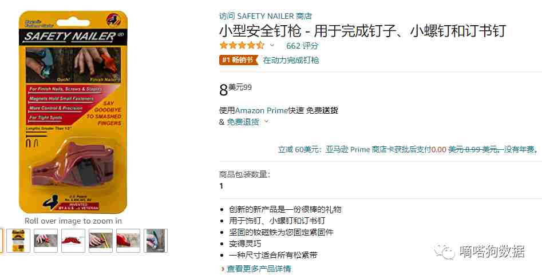Open the Amazon Prime store card offer
542x275 pixels.
408,150
